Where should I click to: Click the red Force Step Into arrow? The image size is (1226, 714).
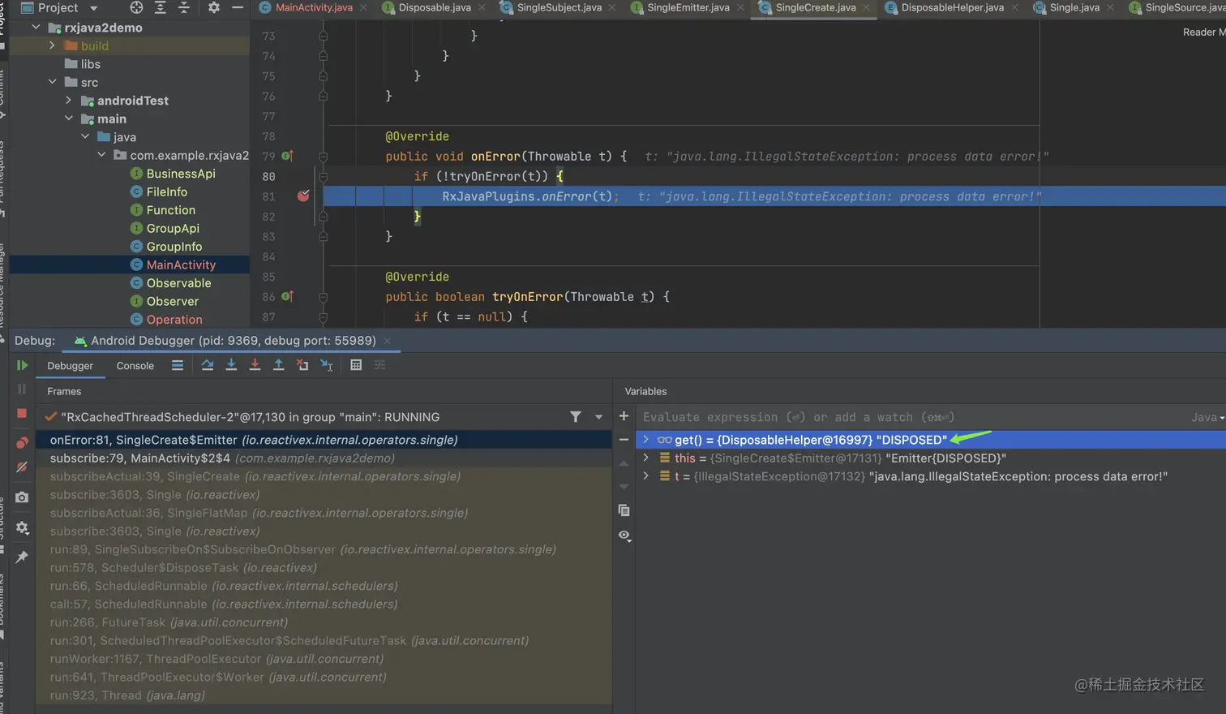(255, 365)
